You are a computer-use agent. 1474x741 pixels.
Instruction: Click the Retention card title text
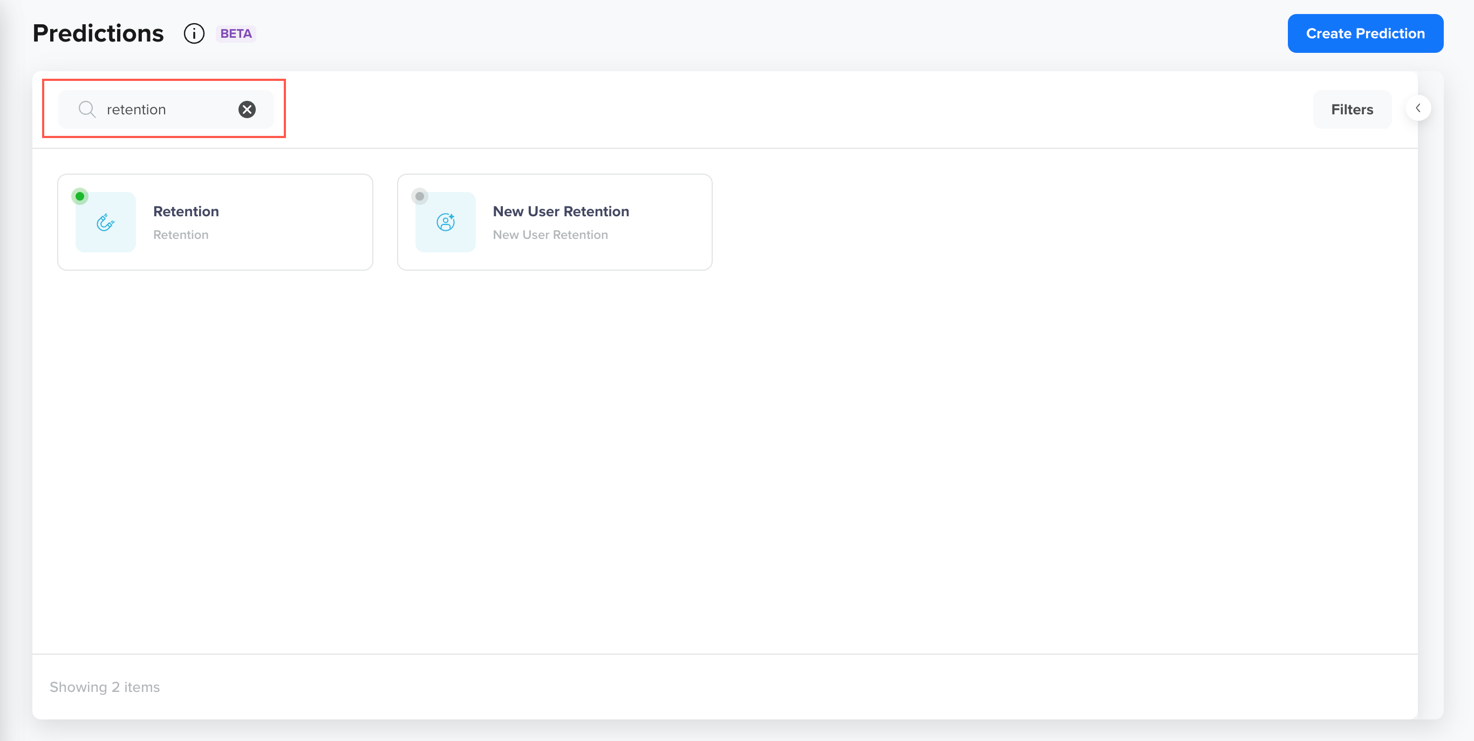[x=186, y=211]
